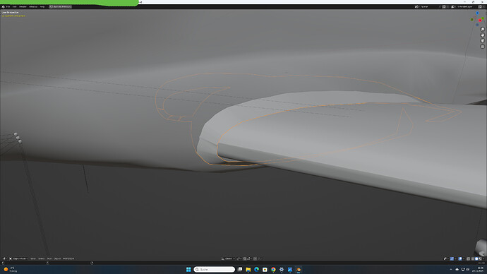Click the Scene selector icon

pos(416,6)
